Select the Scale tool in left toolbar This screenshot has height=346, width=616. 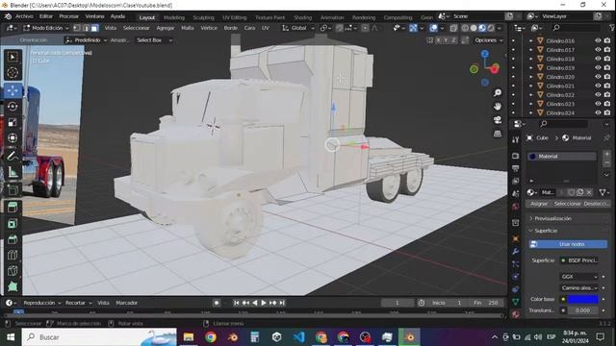13,122
